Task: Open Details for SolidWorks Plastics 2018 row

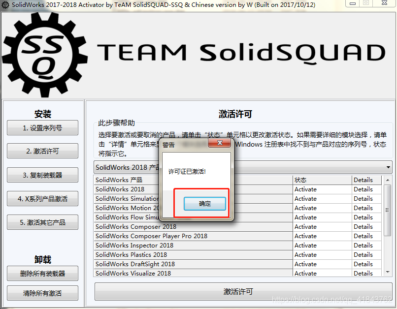Action: [x=366, y=255]
